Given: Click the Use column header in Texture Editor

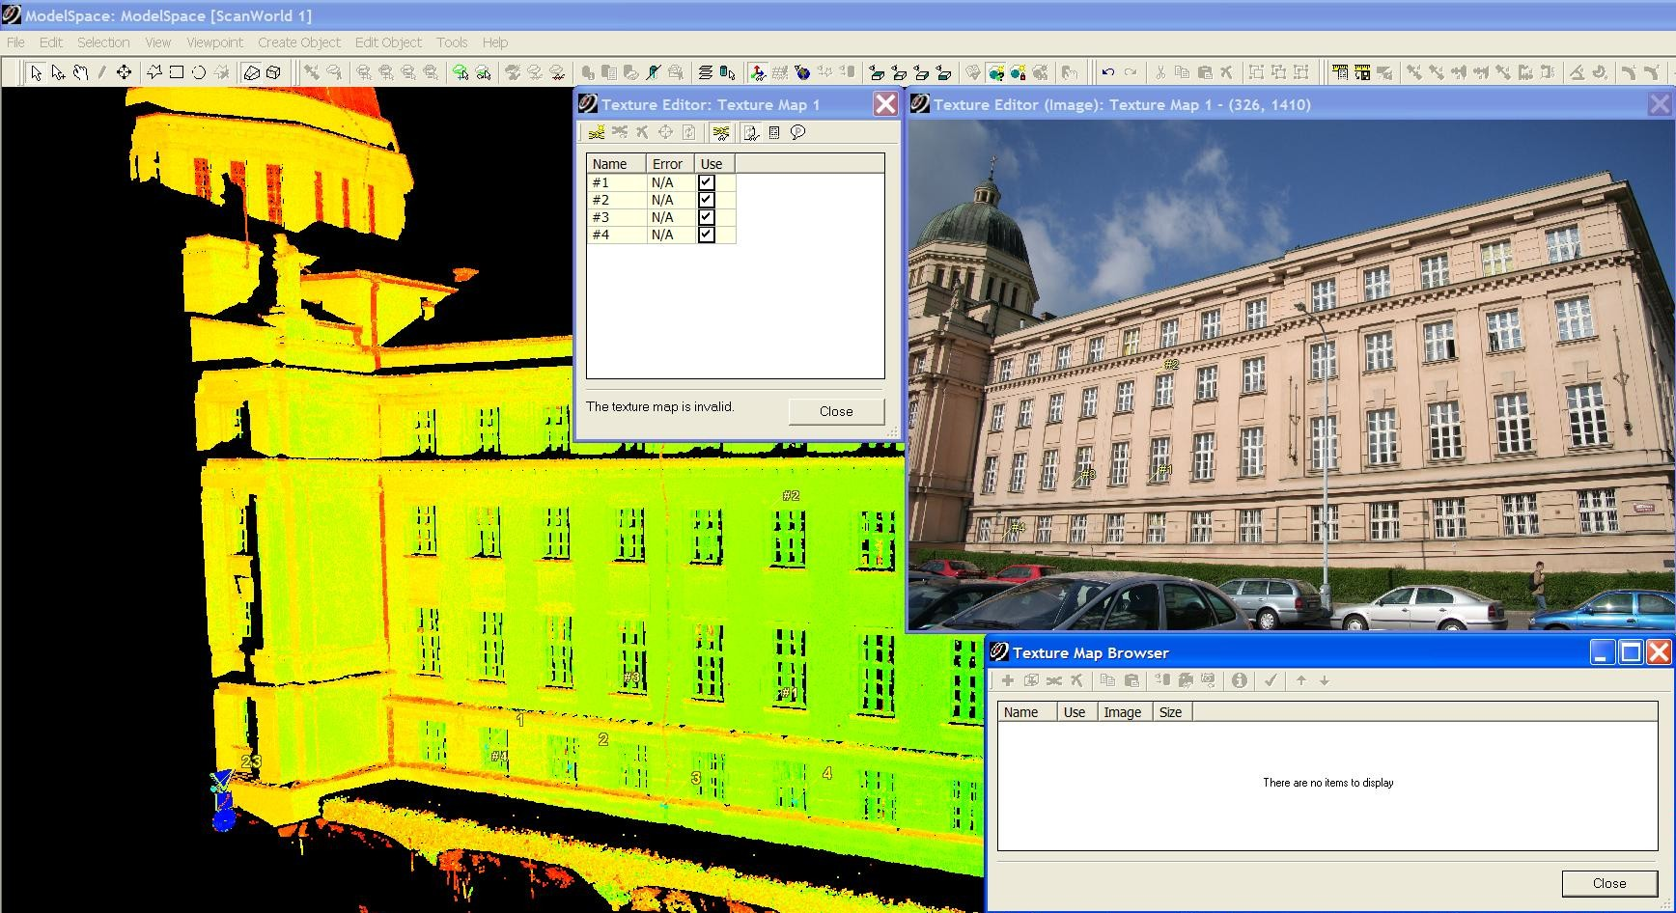Looking at the screenshot, I should click(x=715, y=164).
